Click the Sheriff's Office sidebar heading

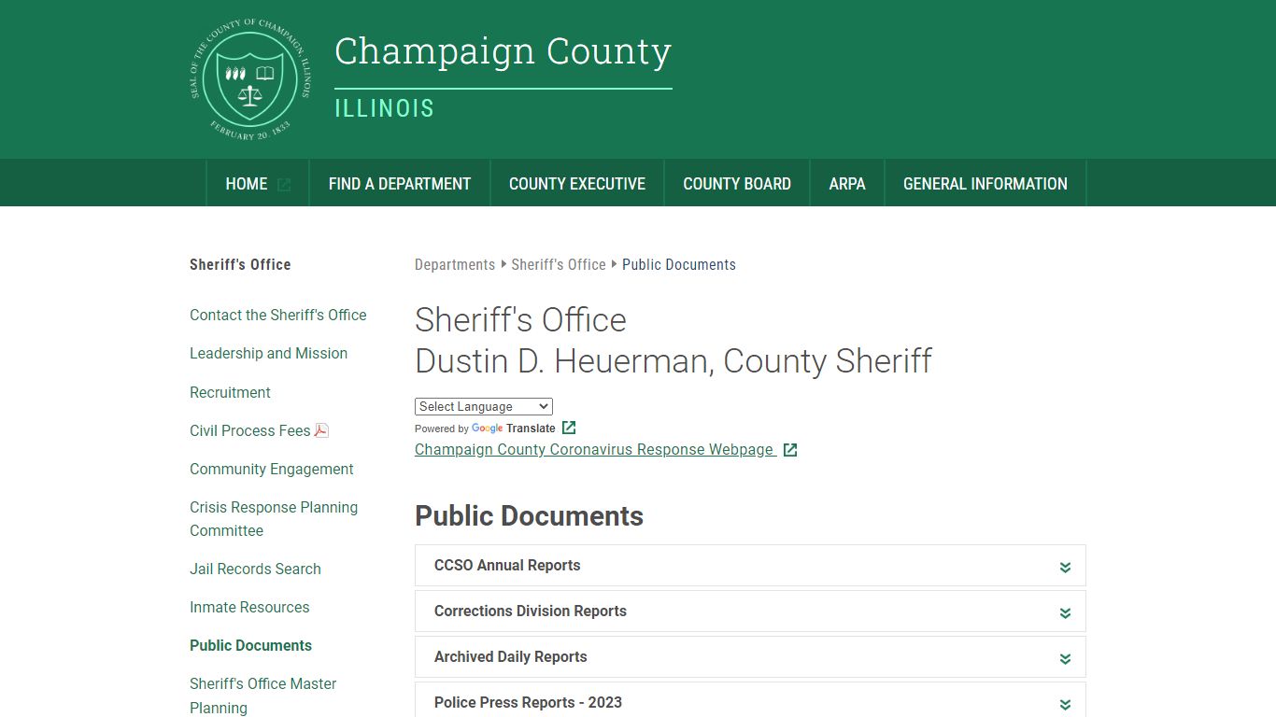(240, 264)
